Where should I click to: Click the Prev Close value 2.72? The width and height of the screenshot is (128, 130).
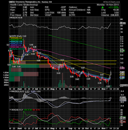point(25,15)
